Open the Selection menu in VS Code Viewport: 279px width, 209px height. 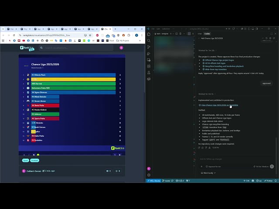pyautogui.click(x=166, y=29)
